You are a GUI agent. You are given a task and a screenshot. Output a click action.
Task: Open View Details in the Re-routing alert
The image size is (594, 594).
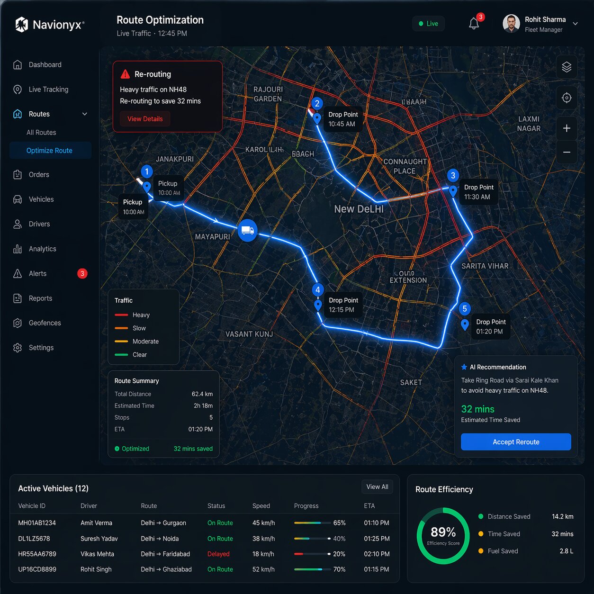(x=144, y=118)
